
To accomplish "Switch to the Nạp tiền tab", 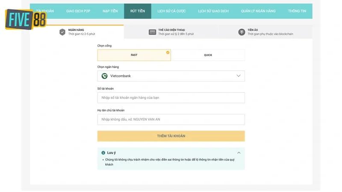I will [110, 11].
